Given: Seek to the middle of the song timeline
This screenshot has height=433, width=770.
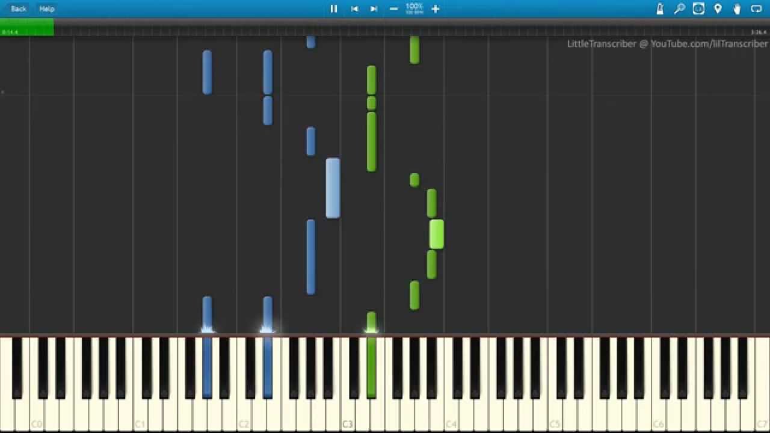Looking at the screenshot, I should click(x=385, y=27).
